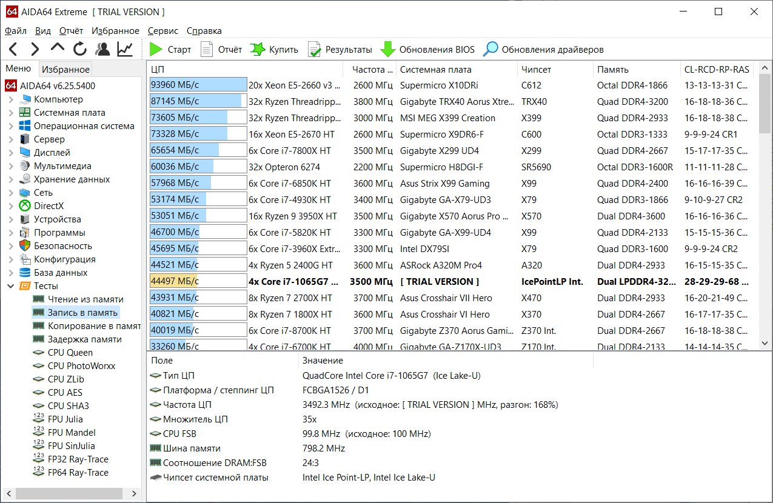This screenshot has width=773, height=503.
Task: Click the Refresh icon in toolbar
Action: click(x=80, y=49)
